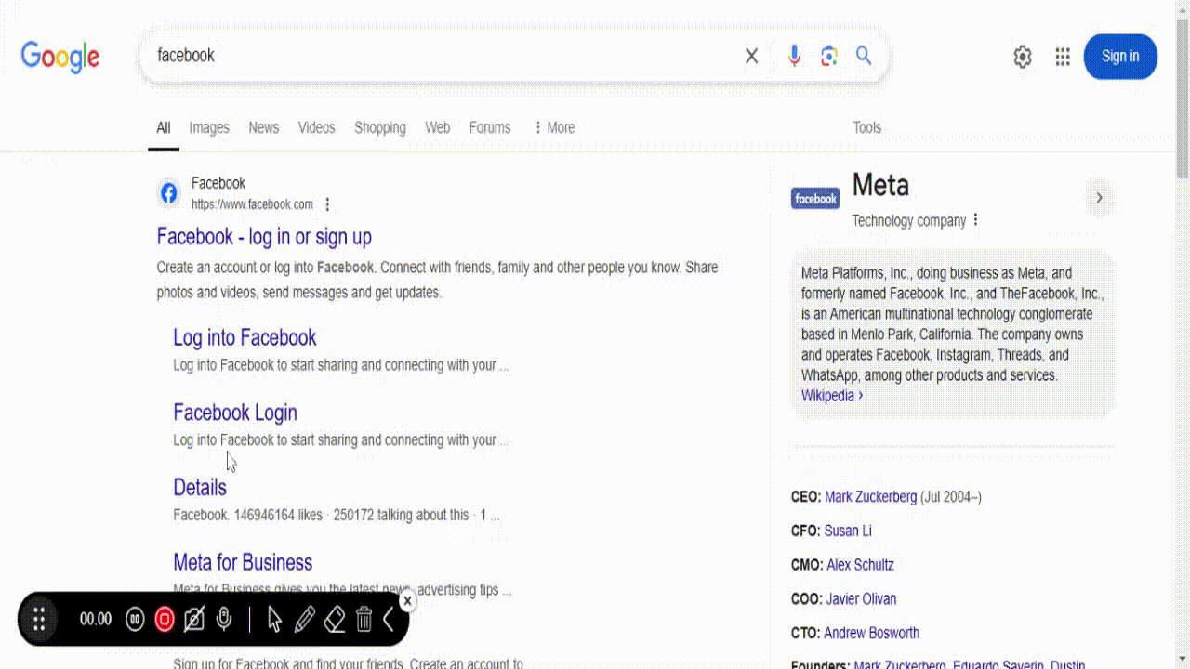Image resolution: width=1190 pixels, height=669 pixels.
Task: Switch to the Videos tab
Action: (x=316, y=127)
